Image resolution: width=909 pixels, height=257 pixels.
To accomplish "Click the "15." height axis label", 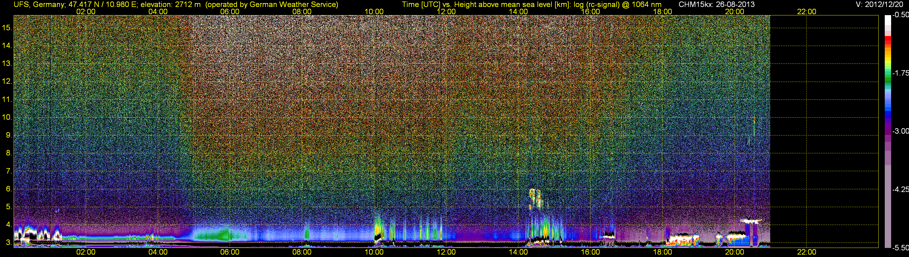I will [7, 28].
